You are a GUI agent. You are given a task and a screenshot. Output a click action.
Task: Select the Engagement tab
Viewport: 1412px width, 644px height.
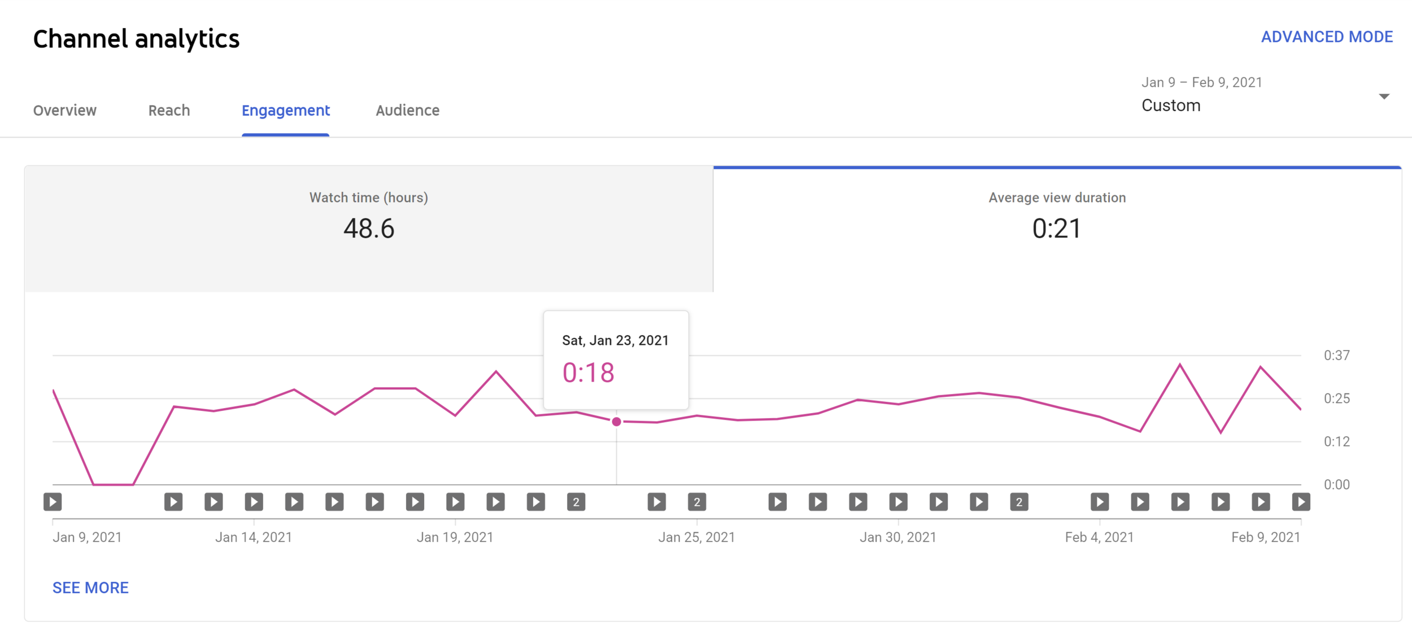[x=286, y=111]
